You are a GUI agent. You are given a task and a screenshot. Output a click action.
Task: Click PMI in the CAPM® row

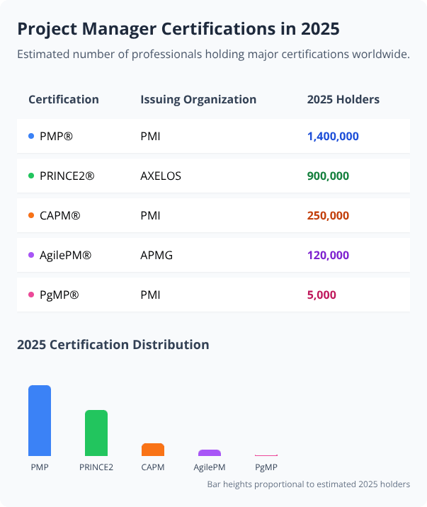coord(150,215)
